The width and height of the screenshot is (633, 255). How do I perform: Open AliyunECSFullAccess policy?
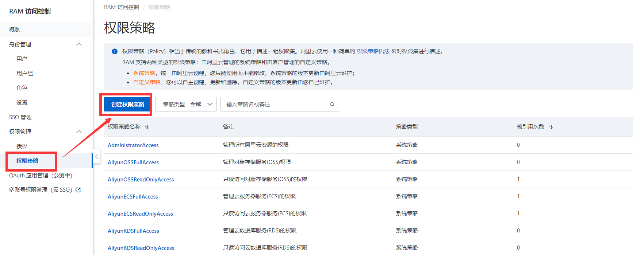(x=133, y=196)
